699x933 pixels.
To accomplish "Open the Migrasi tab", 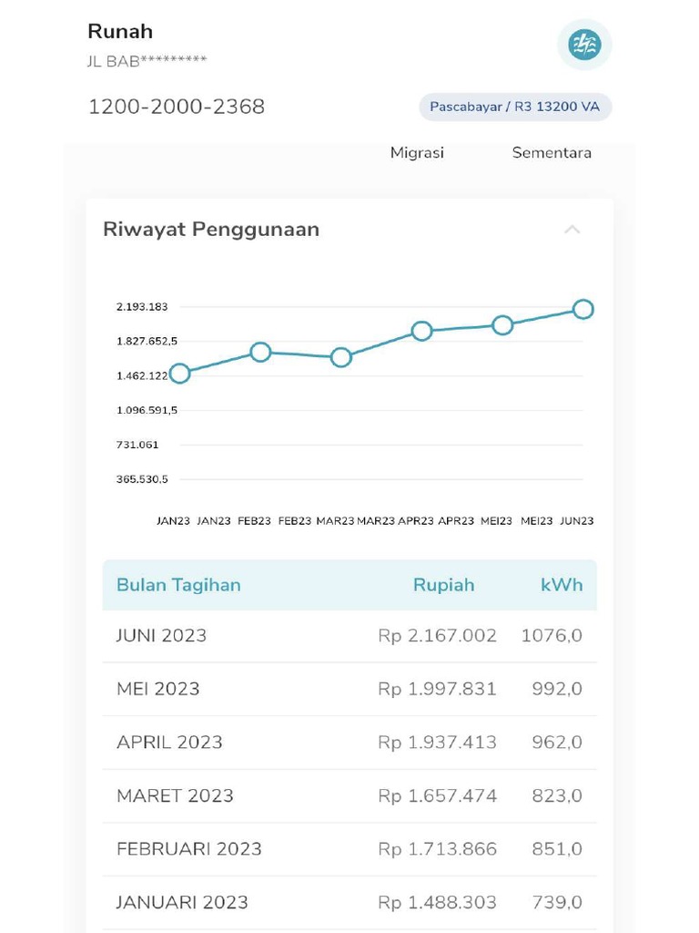I will pos(417,153).
